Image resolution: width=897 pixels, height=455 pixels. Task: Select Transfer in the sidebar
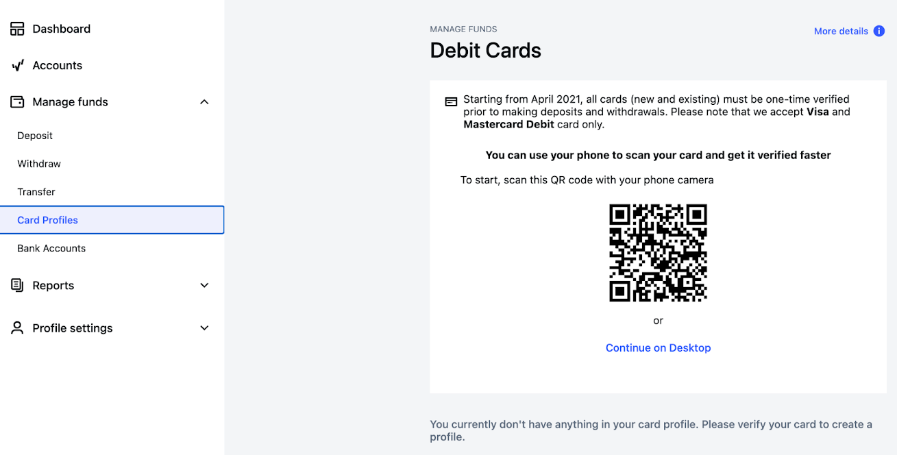[x=36, y=192]
